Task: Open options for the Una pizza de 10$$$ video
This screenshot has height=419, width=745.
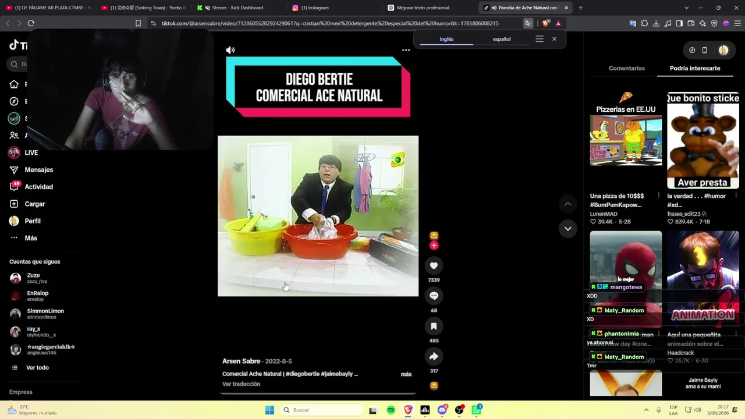Action: click(658, 196)
